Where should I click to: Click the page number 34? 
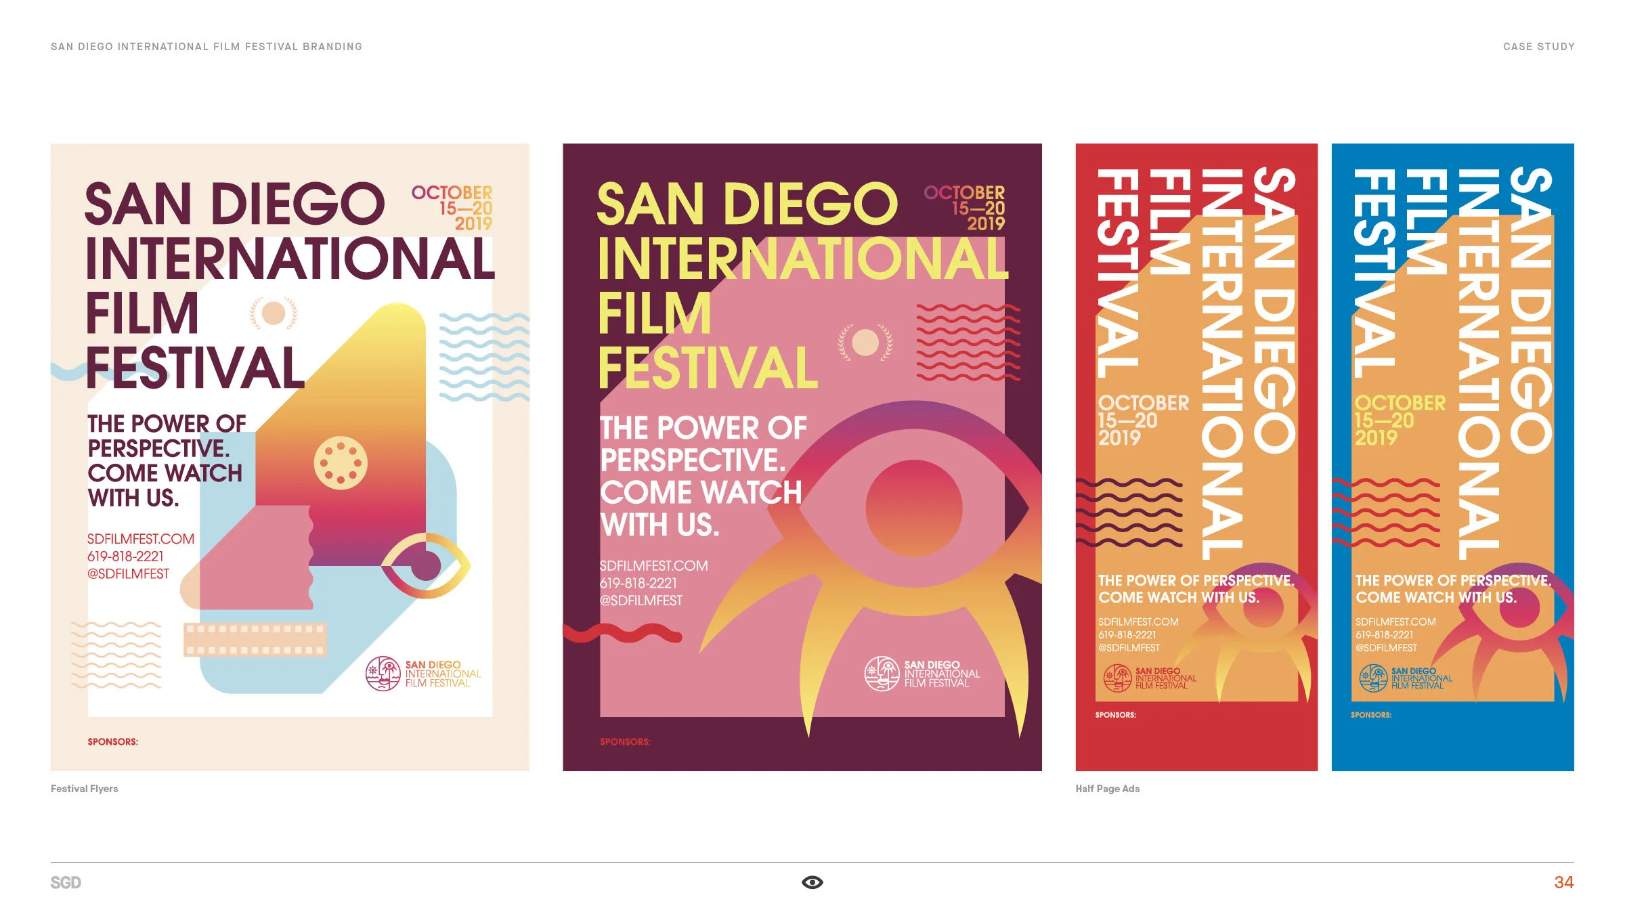(1563, 882)
